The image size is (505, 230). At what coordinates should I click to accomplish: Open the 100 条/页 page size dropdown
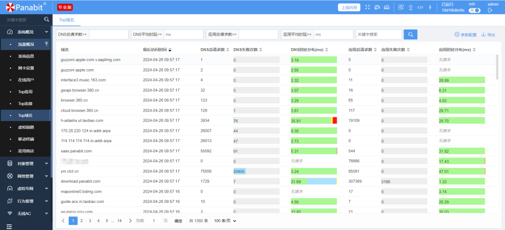point(225,221)
